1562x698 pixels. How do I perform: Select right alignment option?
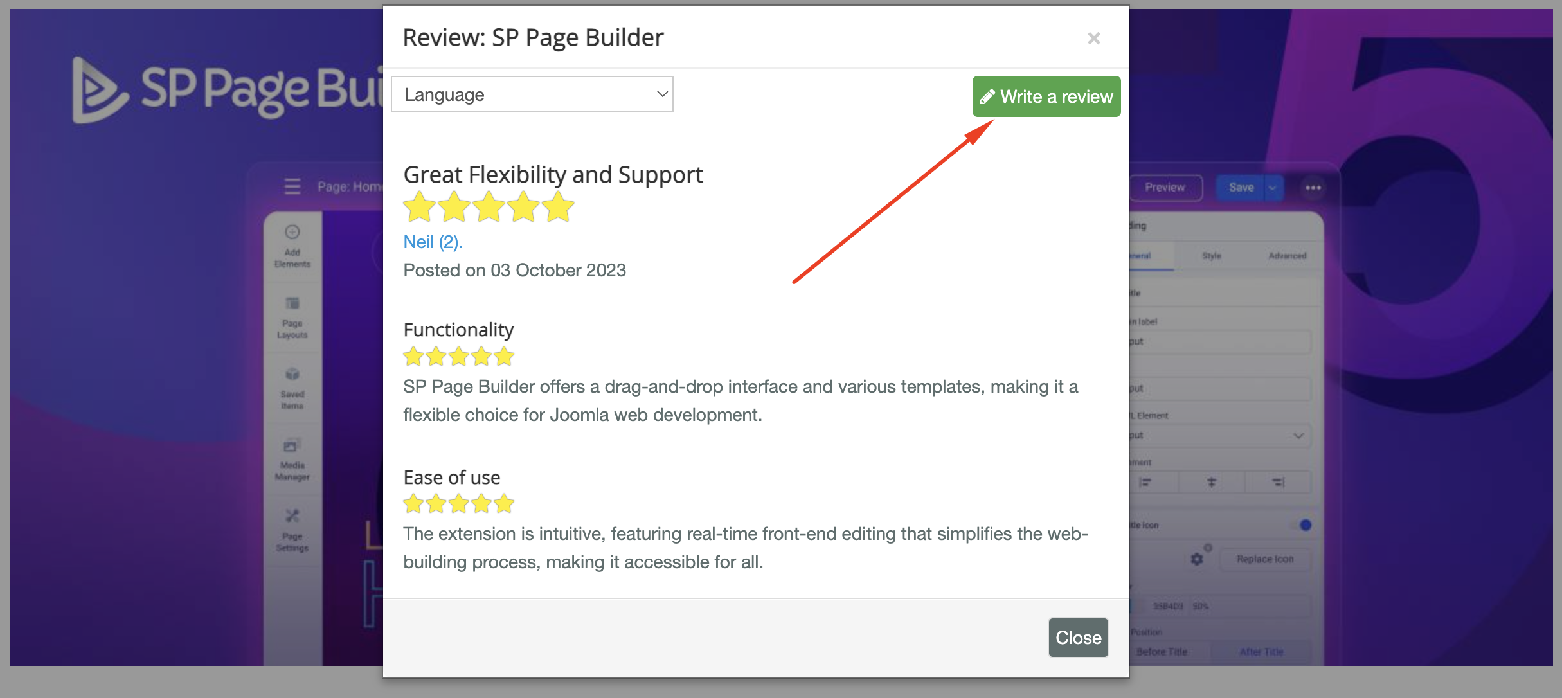[x=1278, y=482]
